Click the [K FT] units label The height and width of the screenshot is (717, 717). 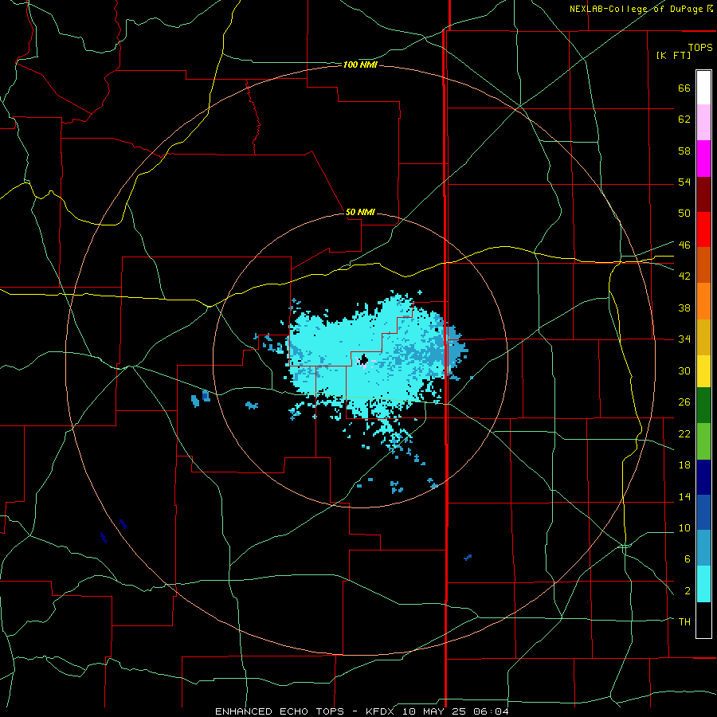coord(673,55)
